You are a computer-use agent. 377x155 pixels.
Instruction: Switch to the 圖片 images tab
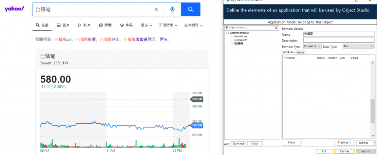point(63,25)
